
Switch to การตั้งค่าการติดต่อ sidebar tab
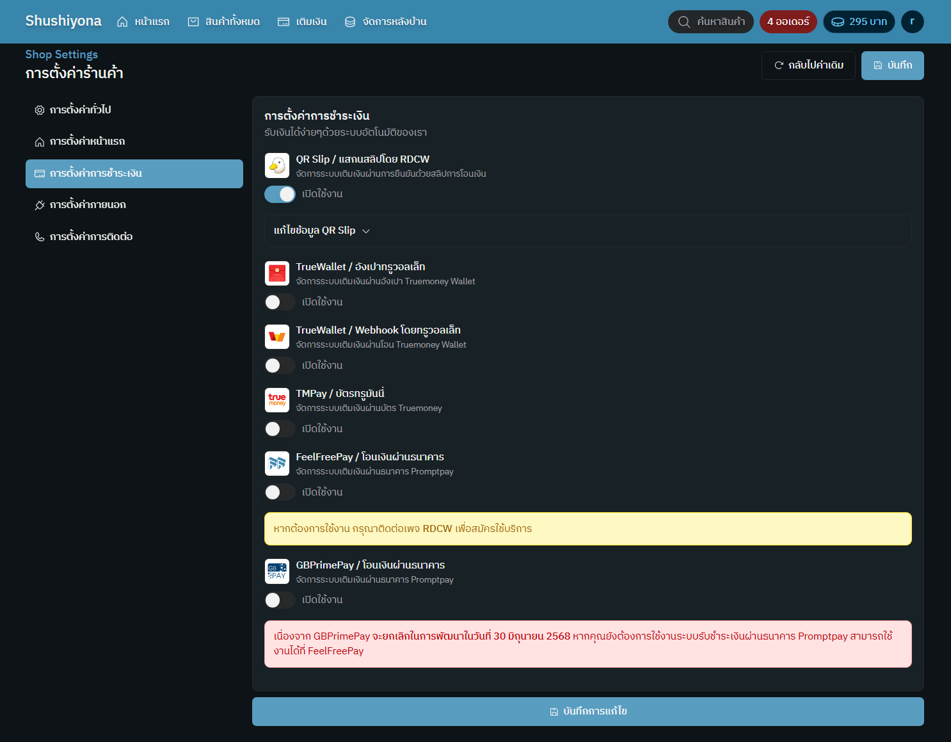(91, 237)
